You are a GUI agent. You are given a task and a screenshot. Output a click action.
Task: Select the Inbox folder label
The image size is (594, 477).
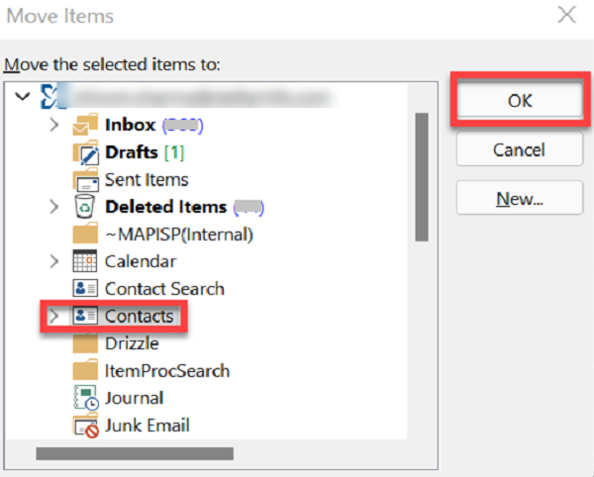(131, 125)
